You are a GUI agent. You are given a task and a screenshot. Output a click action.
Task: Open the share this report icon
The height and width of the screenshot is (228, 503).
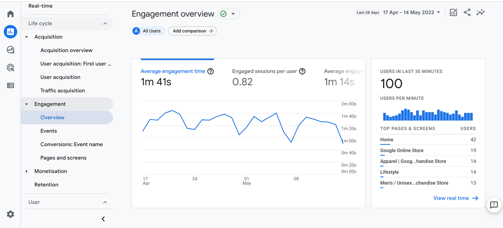pos(467,12)
